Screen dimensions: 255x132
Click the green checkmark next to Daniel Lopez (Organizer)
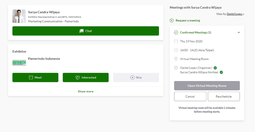coord(215,68)
